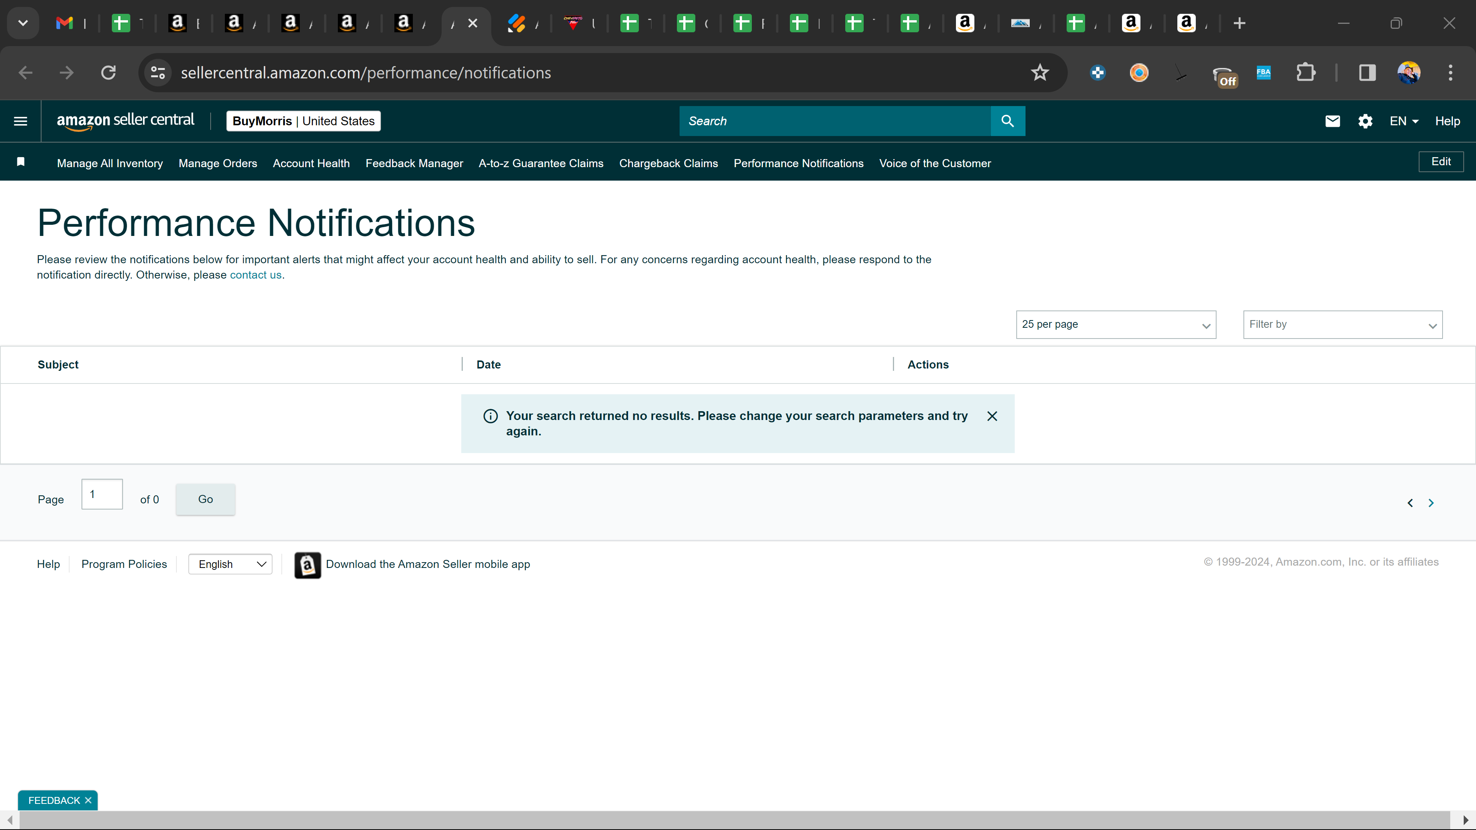Screen dimensions: 1476x830
Task: Click the browser back arrow
Action: click(x=25, y=73)
